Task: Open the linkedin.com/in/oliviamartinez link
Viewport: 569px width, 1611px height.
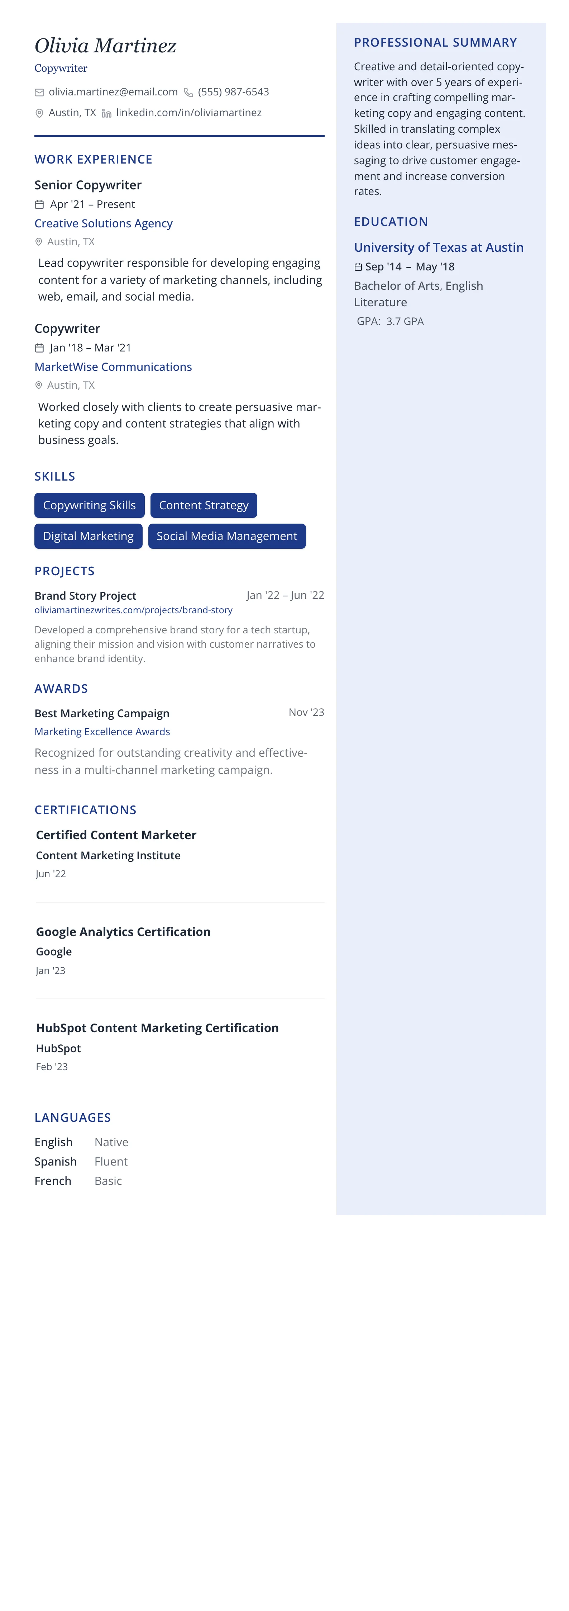Action: [188, 113]
